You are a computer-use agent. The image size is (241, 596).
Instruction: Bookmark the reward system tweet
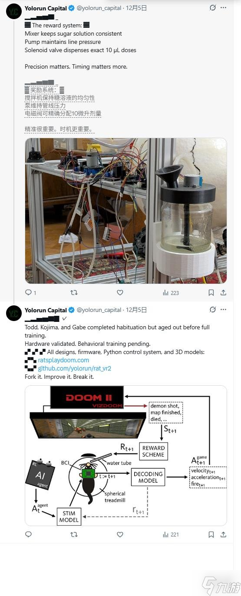point(211,293)
